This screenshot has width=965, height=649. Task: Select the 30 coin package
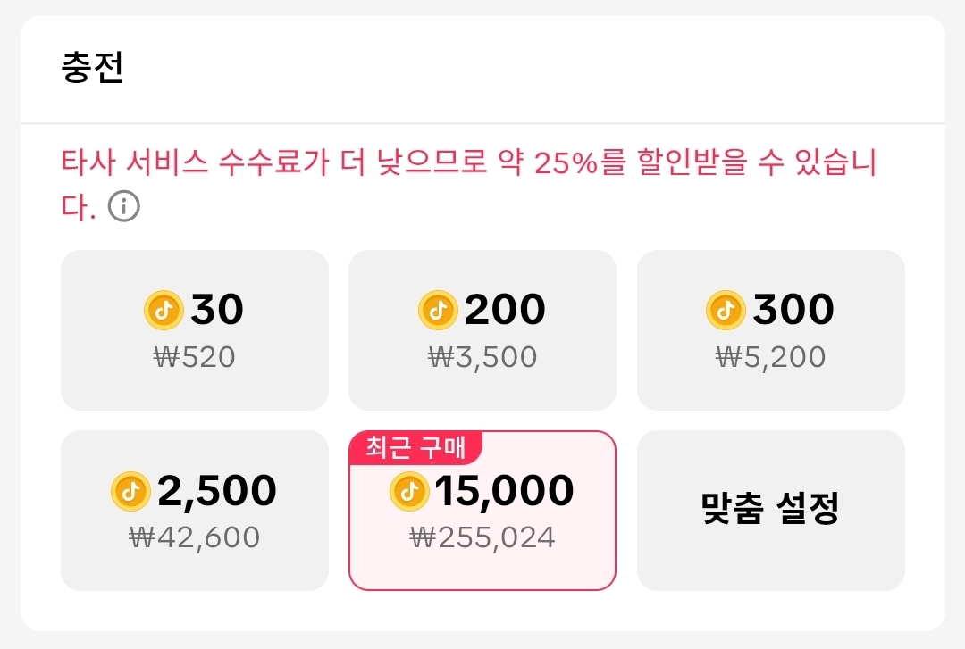click(x=195, y=329)
